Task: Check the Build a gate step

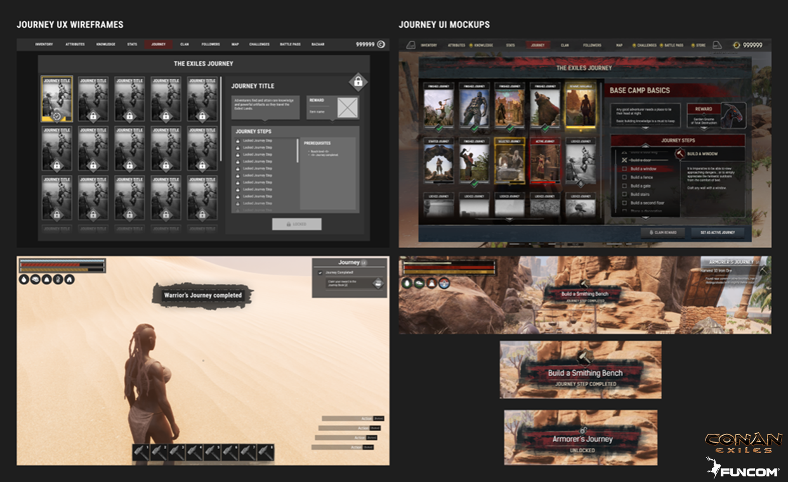Action: [x=625, y=186]
